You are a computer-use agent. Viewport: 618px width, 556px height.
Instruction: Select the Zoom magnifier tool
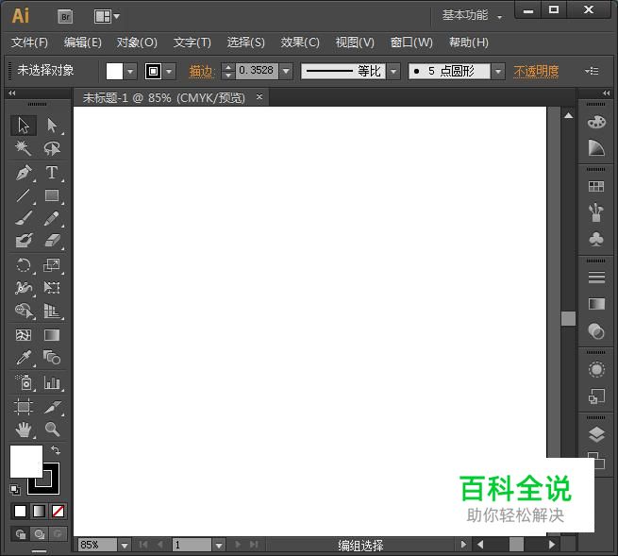pyautogui.click(x=52, y=430)
